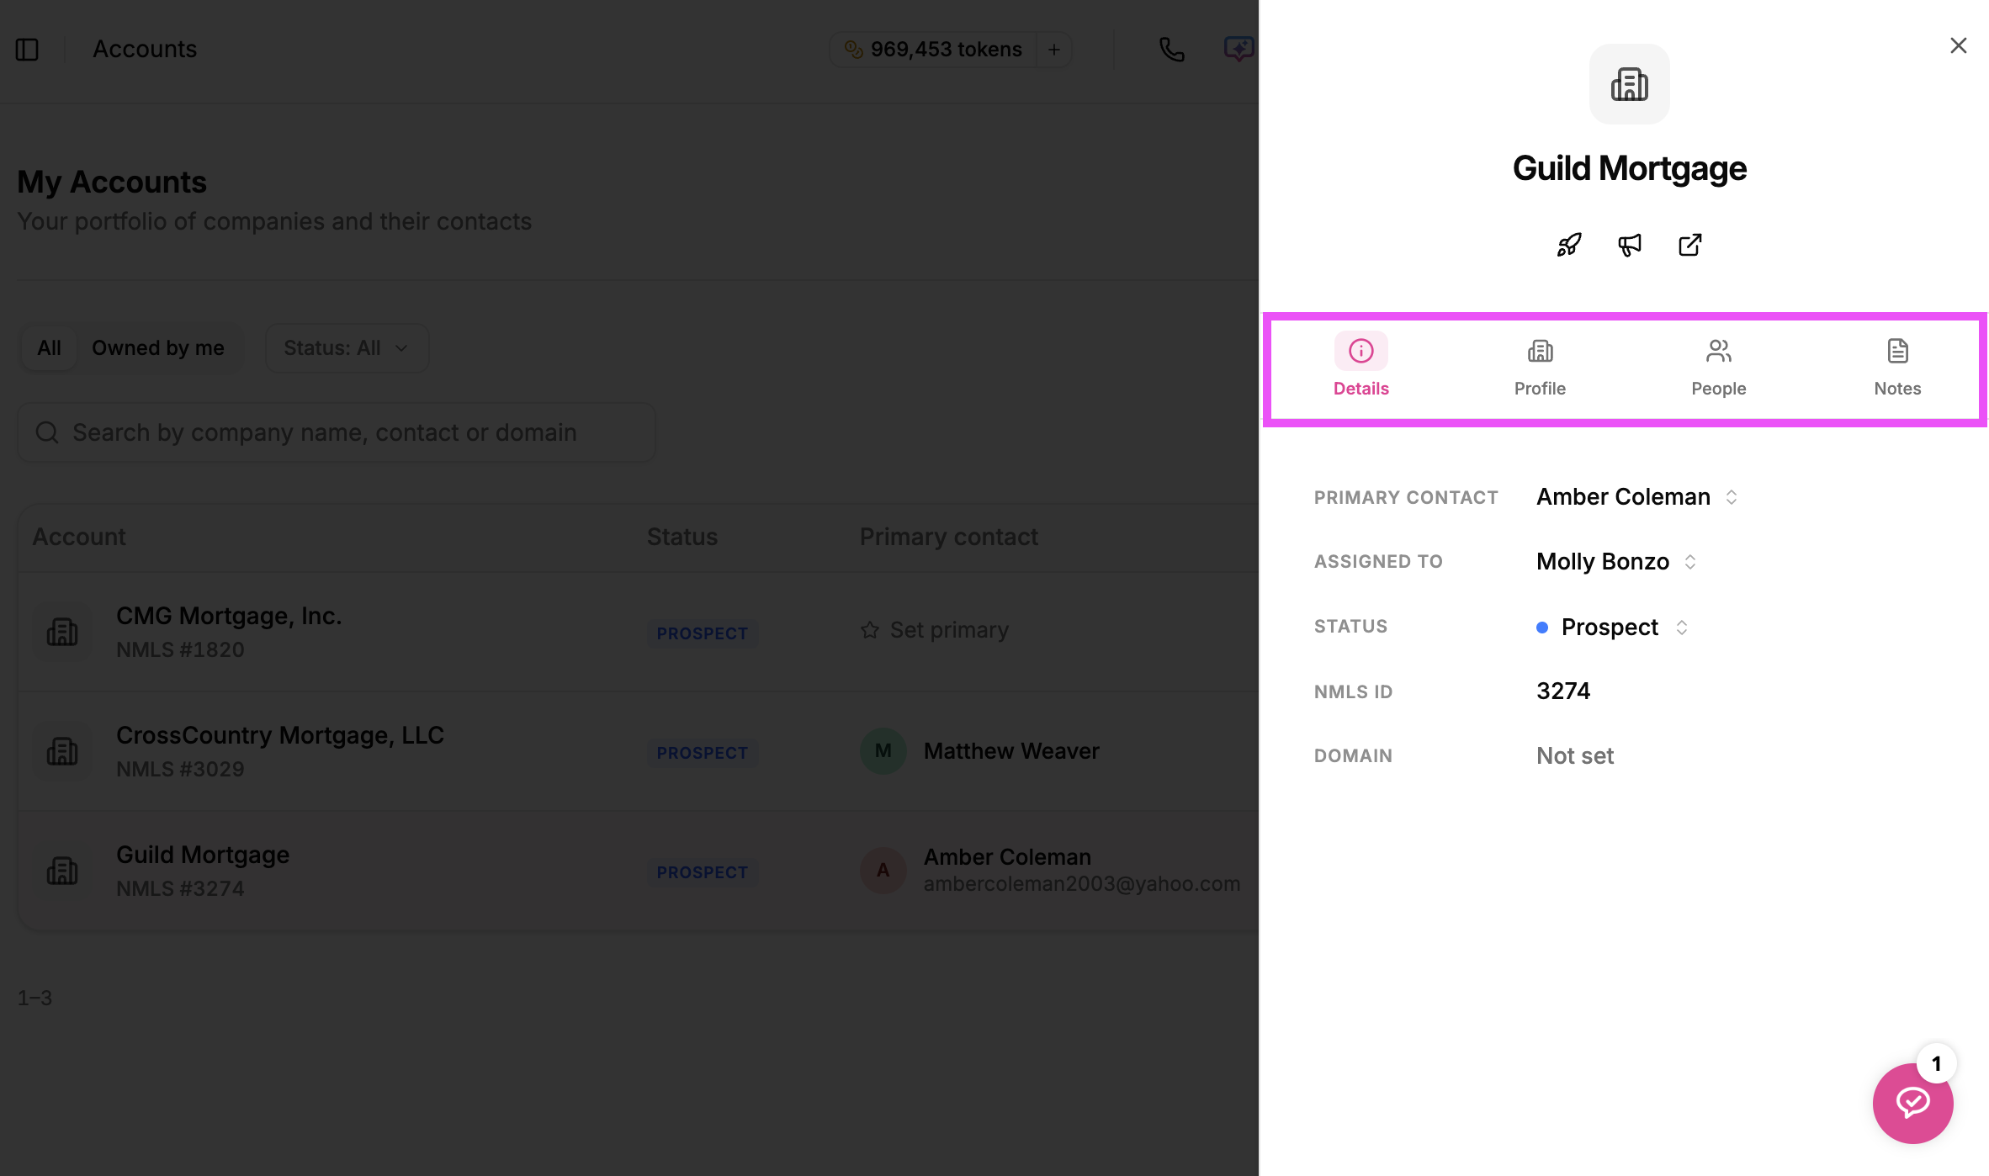The image size is (1989, 1176).
Task: Click the Guild Mortgage PROSPECT badge
Action: coord(703,872)
